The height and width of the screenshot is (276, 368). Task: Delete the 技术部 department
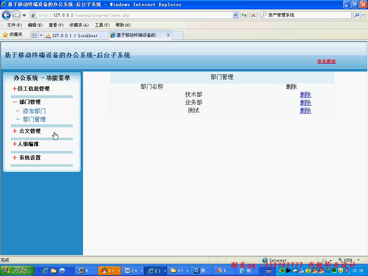click(305, 95)
